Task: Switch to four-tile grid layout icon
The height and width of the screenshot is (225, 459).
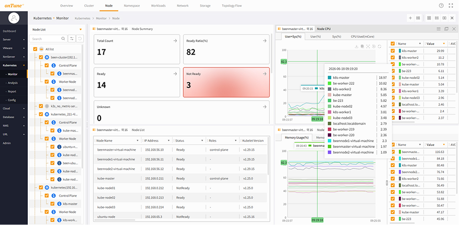Action: 429,18
